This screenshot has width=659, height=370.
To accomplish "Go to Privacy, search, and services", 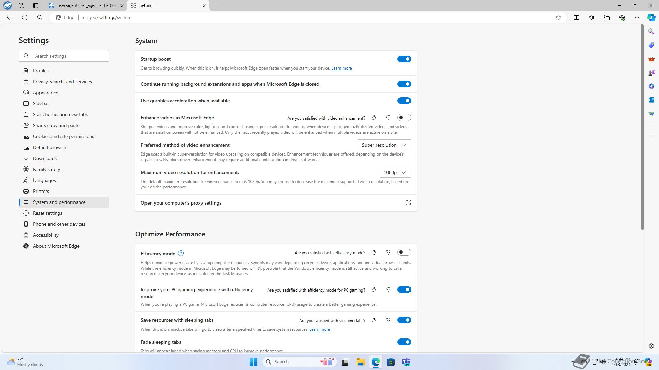I will pyautogui.click(x=64, y=82).
